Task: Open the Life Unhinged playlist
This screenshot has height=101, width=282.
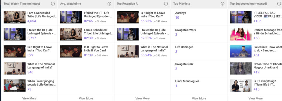Action: [184, 47]
